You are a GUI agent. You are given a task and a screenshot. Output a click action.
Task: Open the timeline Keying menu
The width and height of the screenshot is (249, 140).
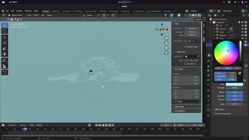tap(24, 125)
